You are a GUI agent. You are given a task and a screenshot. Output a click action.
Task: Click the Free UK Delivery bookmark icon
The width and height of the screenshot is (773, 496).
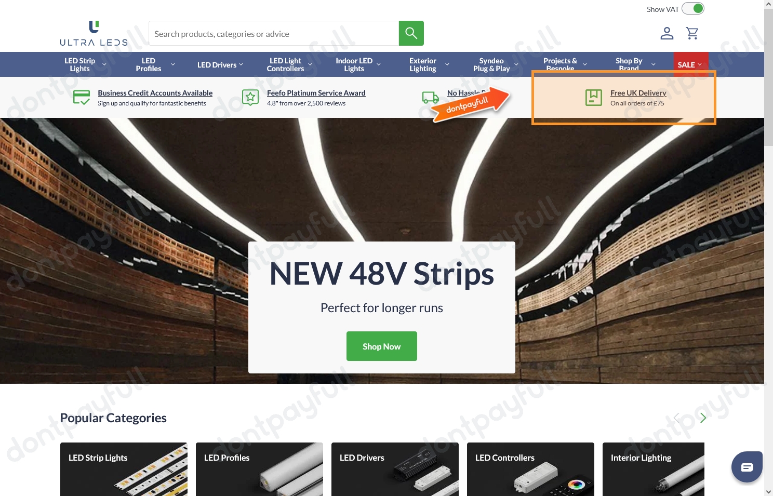pyautogui.click(x=593, y=97)
